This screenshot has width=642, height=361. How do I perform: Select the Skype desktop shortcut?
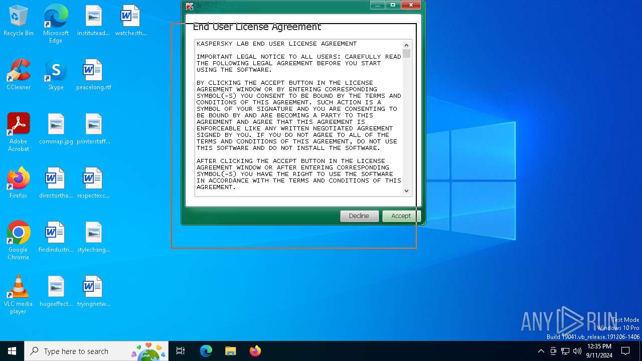pos(56,75)
